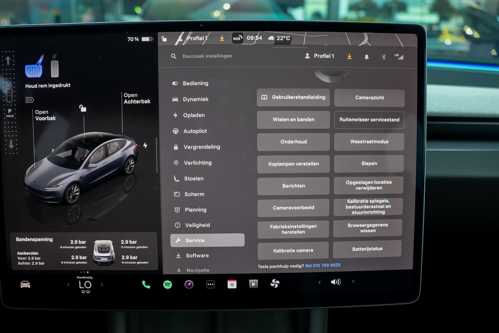Decrease cabin temperature with left chevron
The height and width of the screenshot is (333, 499).
click(x=68, y=285)
